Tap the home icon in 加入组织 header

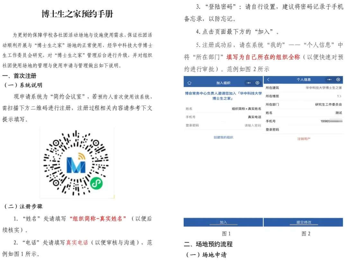[x=189, y=83]
